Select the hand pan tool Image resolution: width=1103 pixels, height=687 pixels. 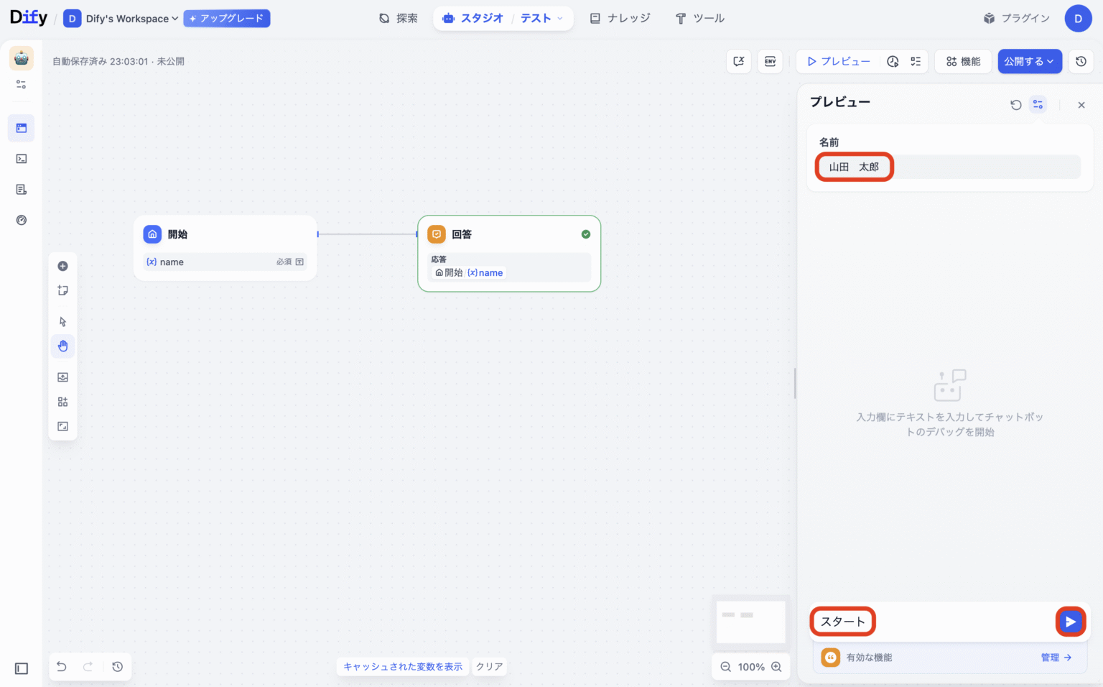click(63, 346)
